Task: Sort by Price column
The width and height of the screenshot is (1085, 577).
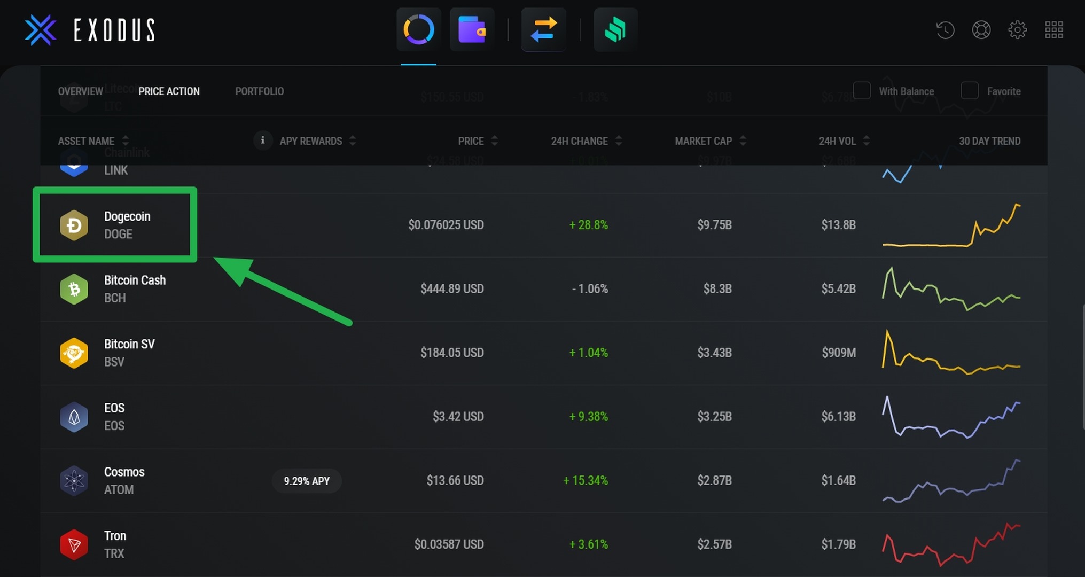Action: pos(478,141)
